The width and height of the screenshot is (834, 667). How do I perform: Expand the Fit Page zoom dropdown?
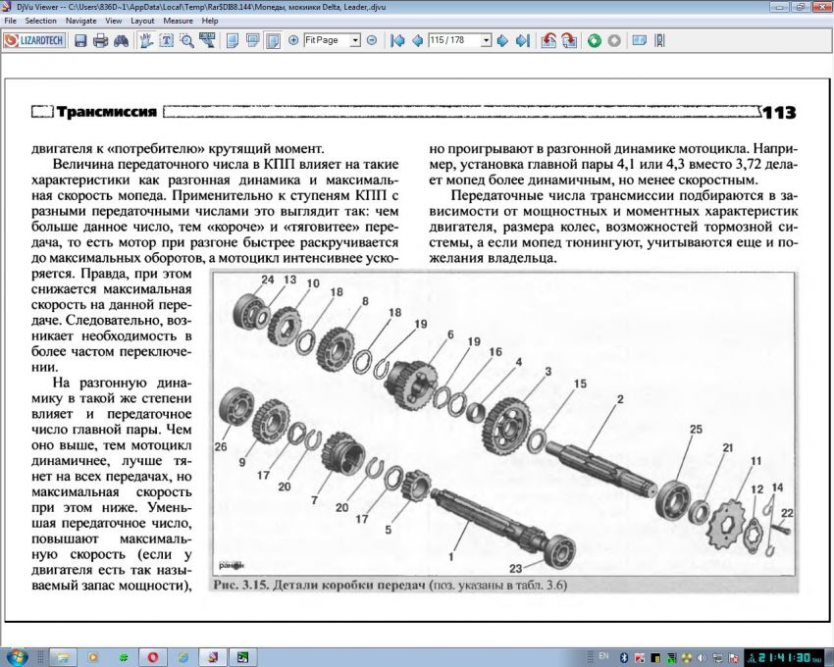[x=355, y=41]
